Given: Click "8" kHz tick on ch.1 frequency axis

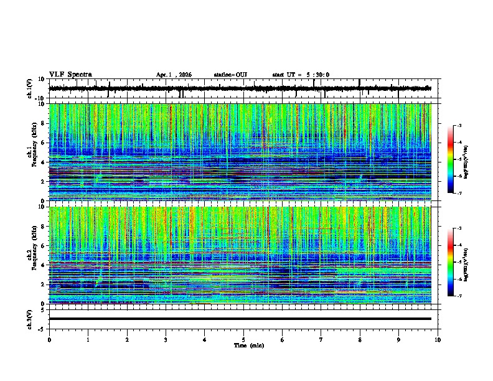Looking at the screenshot, I should 44,123.
